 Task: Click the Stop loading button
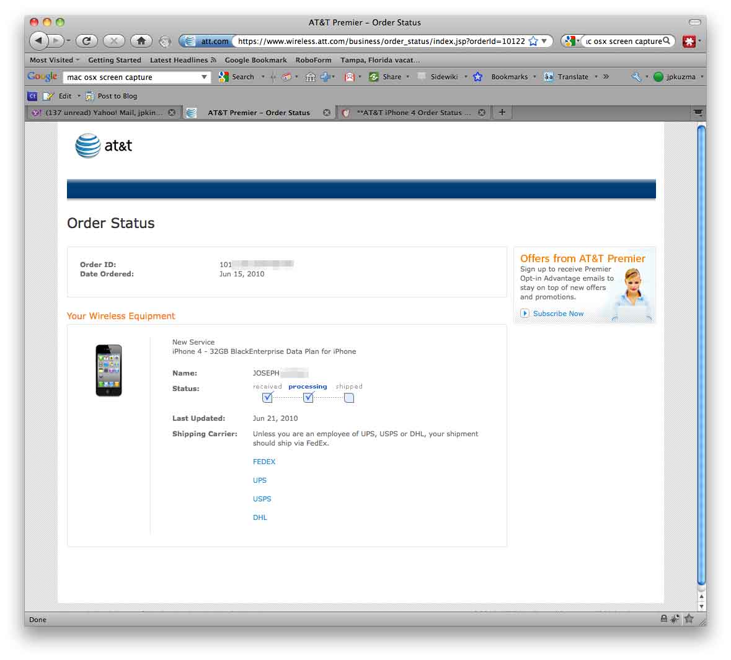coord(113,41)
